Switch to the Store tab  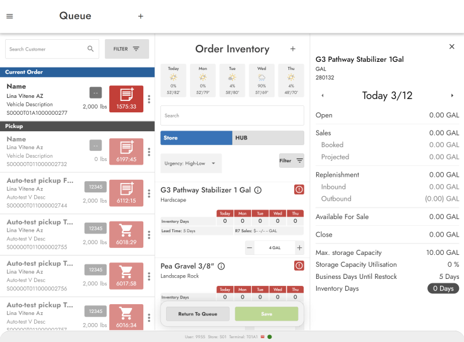point(196,138)
